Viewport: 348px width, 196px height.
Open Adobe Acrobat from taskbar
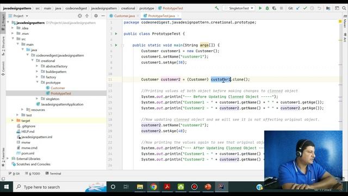[x=167, y=187]
